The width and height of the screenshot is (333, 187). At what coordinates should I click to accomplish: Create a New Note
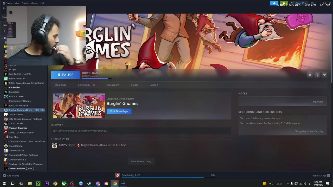pos(318,102)
